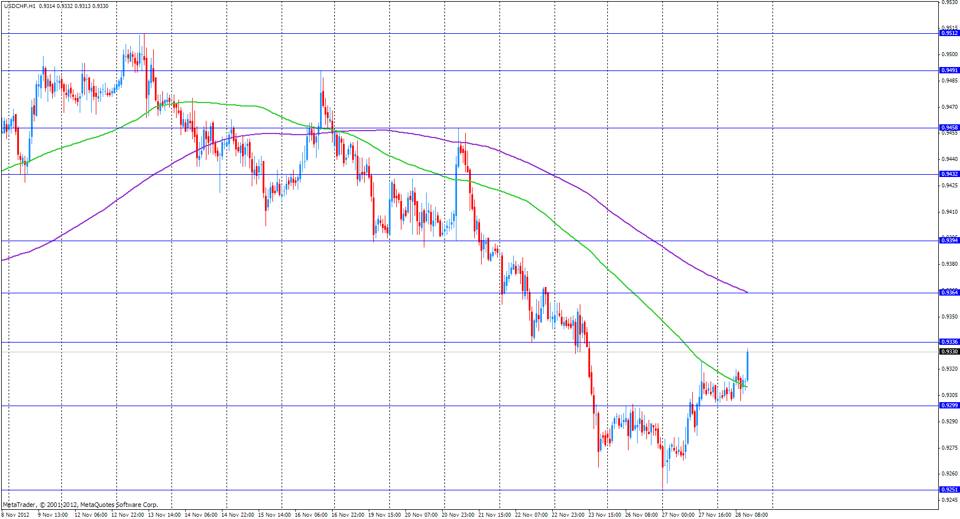Click the 13 Nov 14:00 time label

tap(164, 515)
